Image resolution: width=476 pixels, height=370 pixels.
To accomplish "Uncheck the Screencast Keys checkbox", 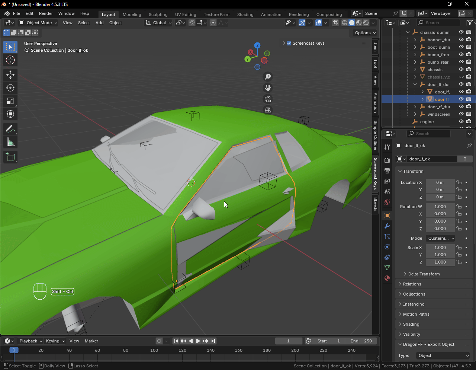I will (x=289, y=43).
